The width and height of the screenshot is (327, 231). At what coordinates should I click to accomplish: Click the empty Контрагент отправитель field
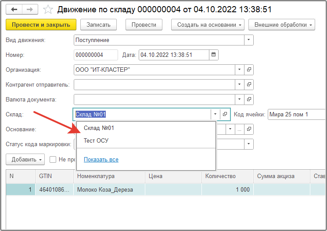coord(155,84)
